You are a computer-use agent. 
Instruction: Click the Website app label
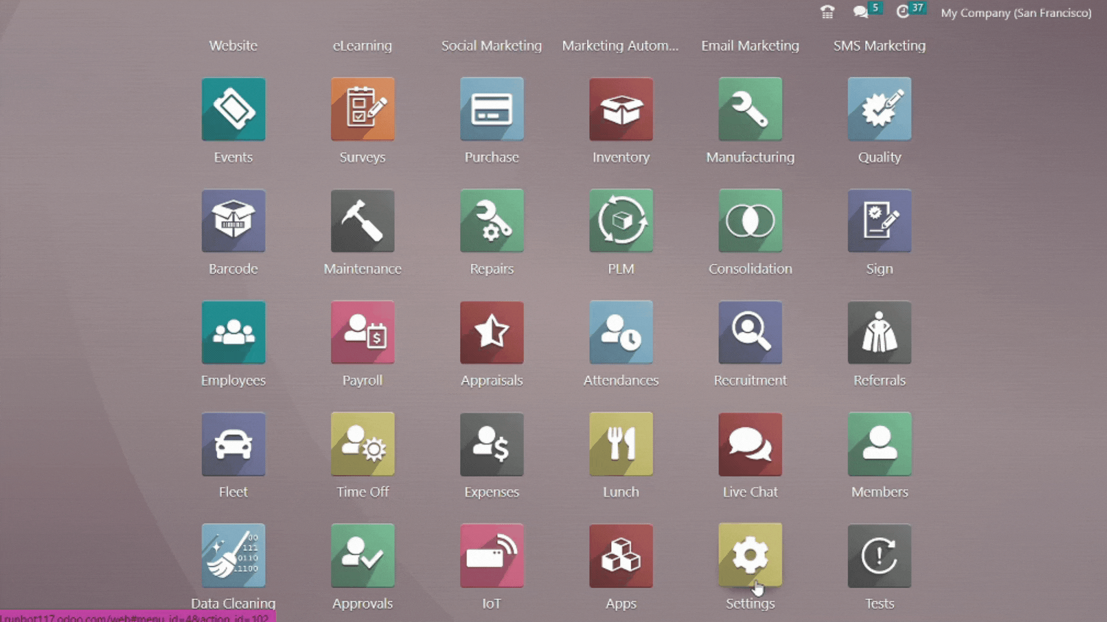(234, 45)
